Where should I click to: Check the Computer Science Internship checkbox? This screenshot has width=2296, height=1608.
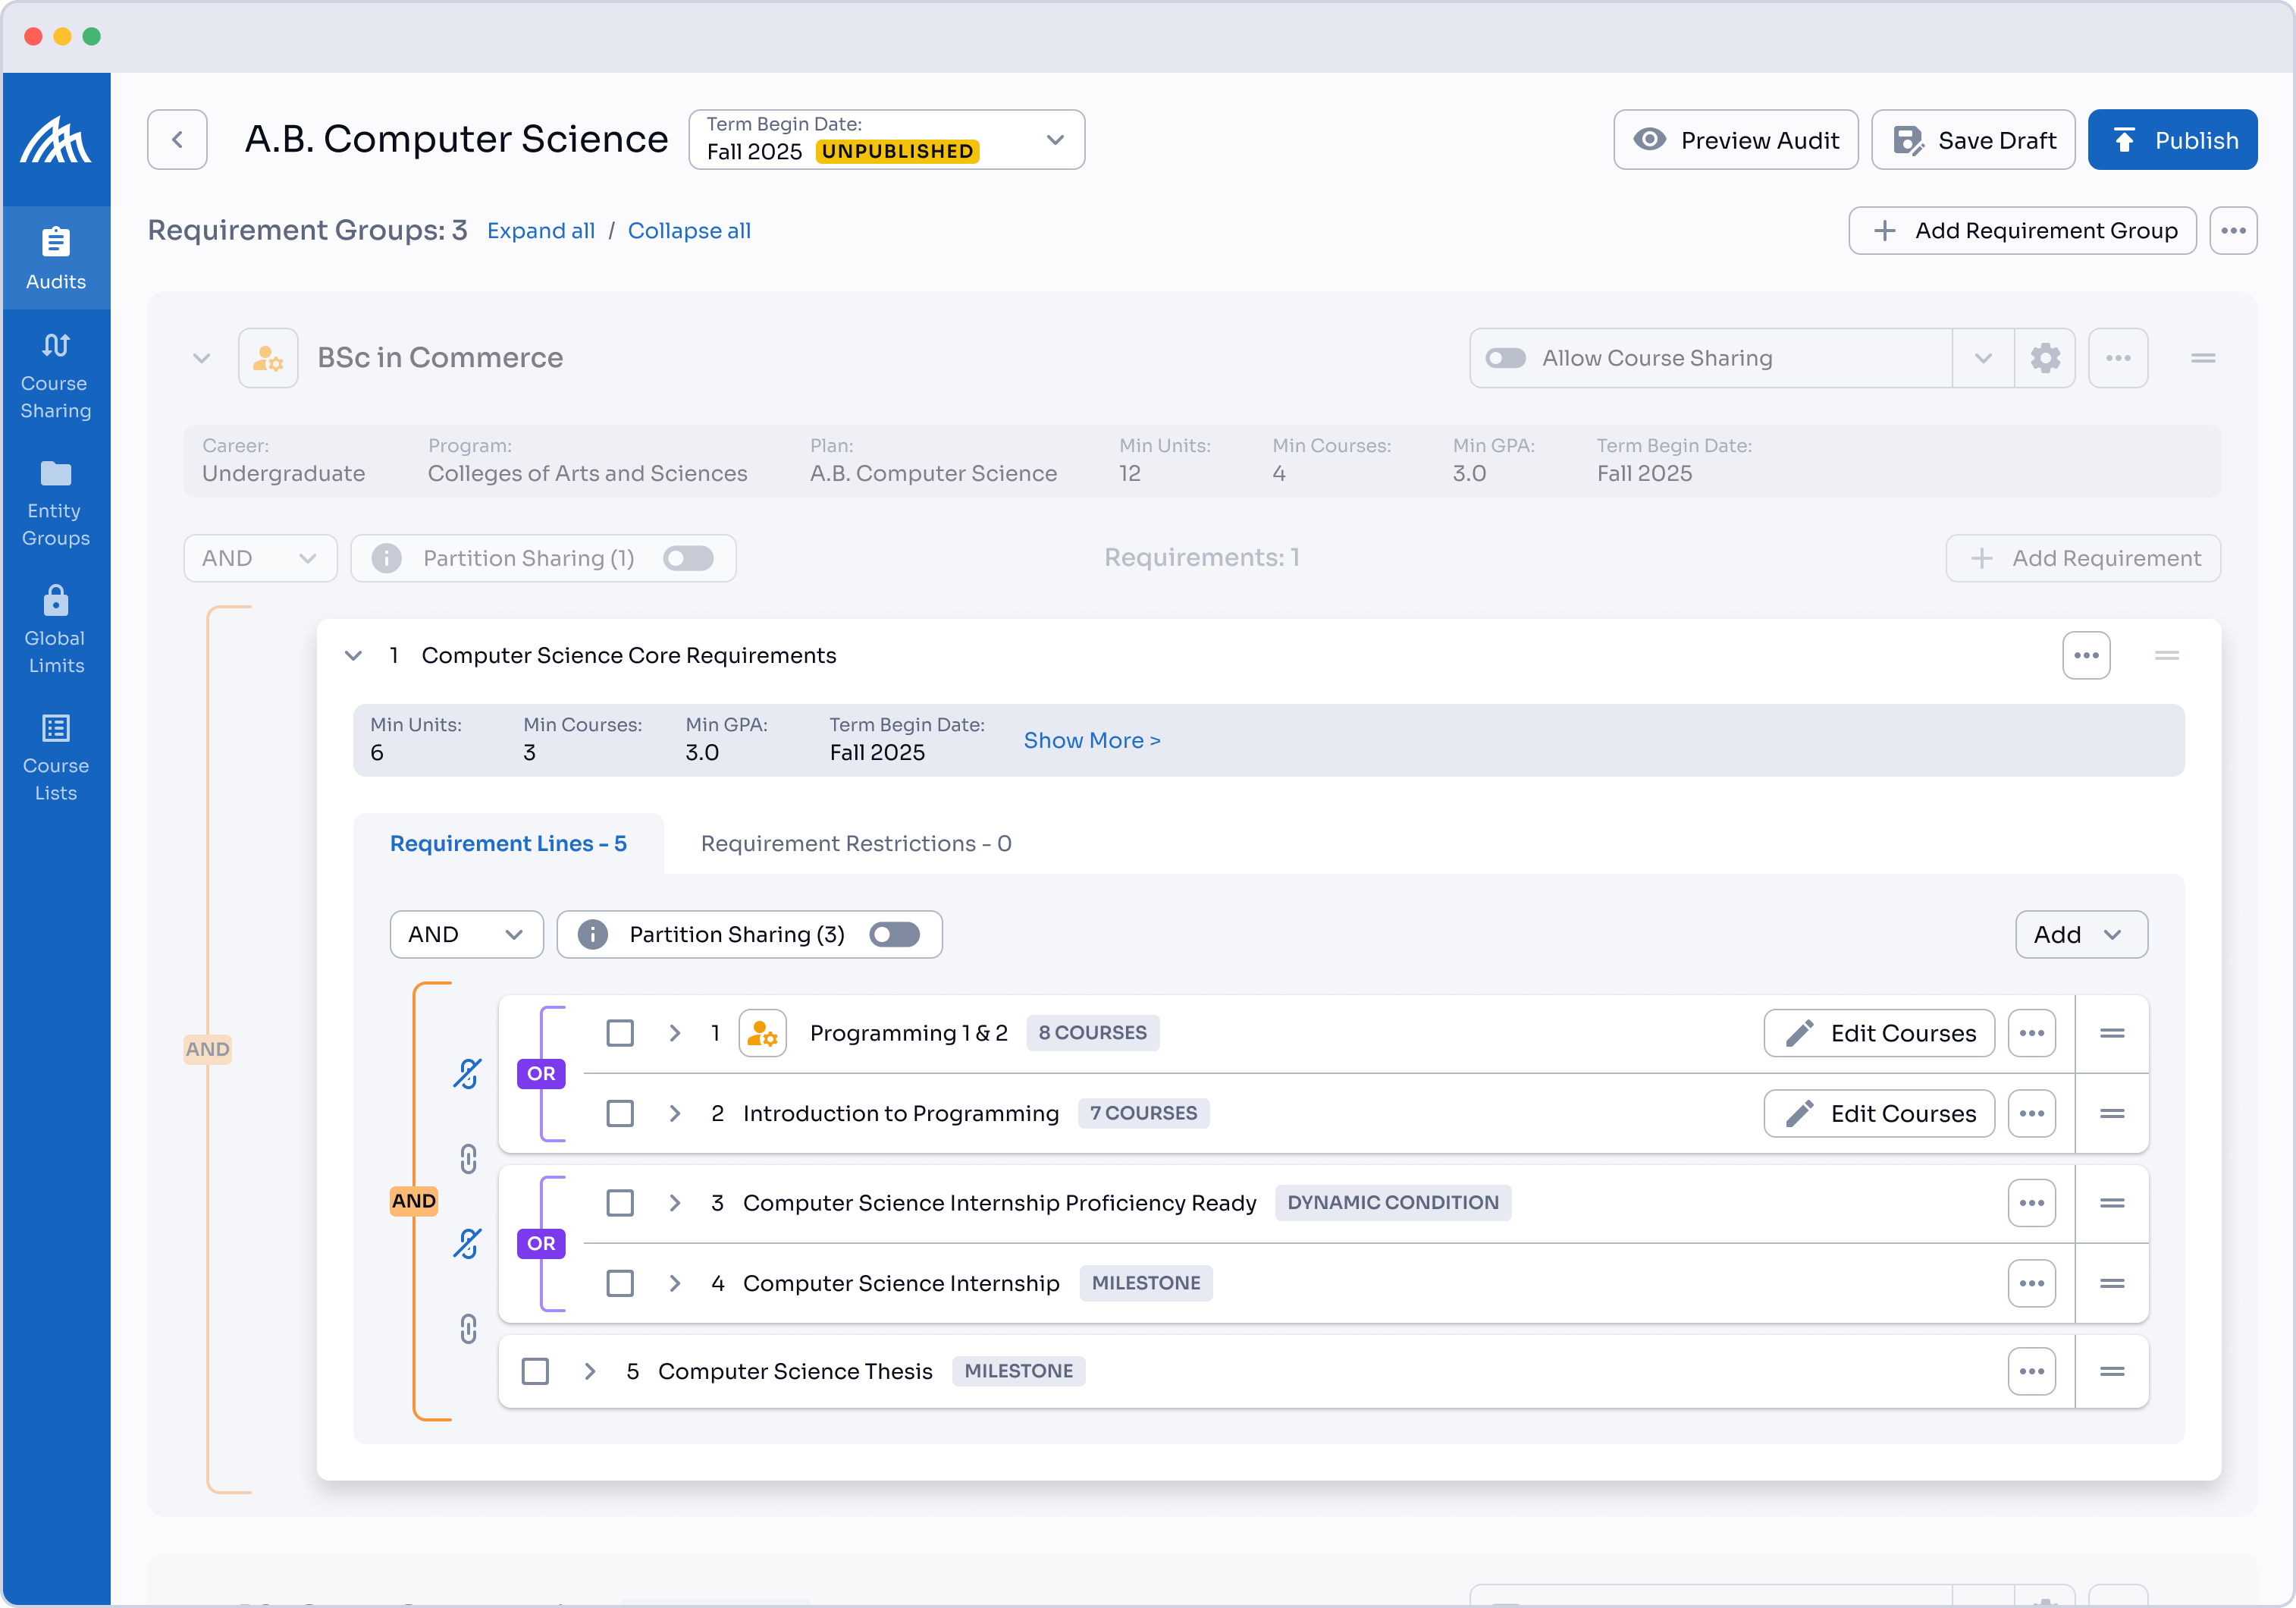point(620,1284)
